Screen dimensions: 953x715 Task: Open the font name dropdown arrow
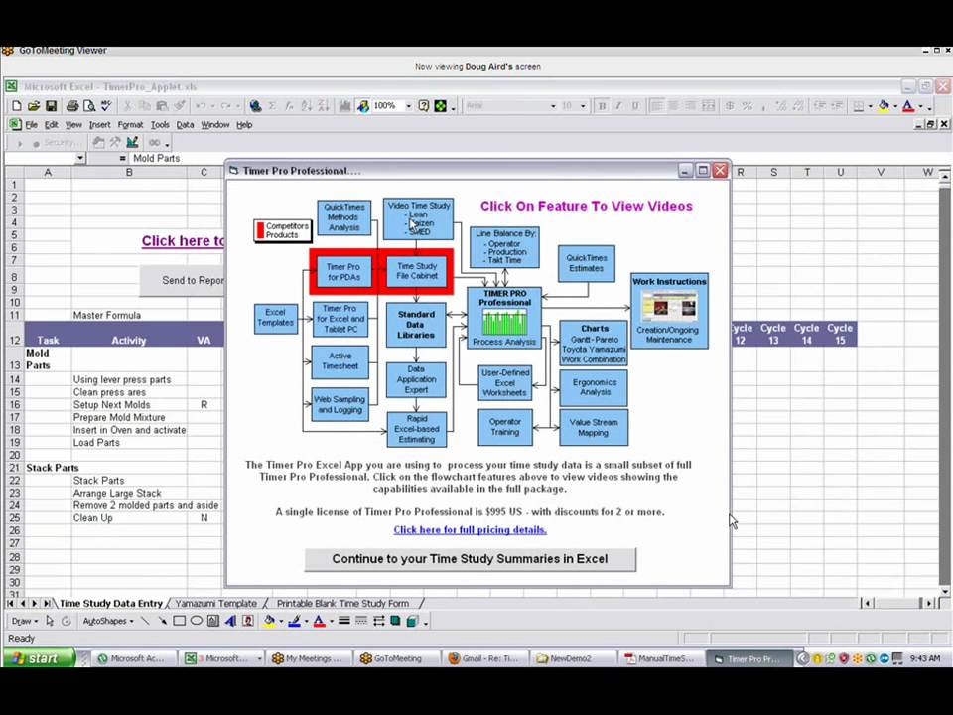click(x=553, y=106)
